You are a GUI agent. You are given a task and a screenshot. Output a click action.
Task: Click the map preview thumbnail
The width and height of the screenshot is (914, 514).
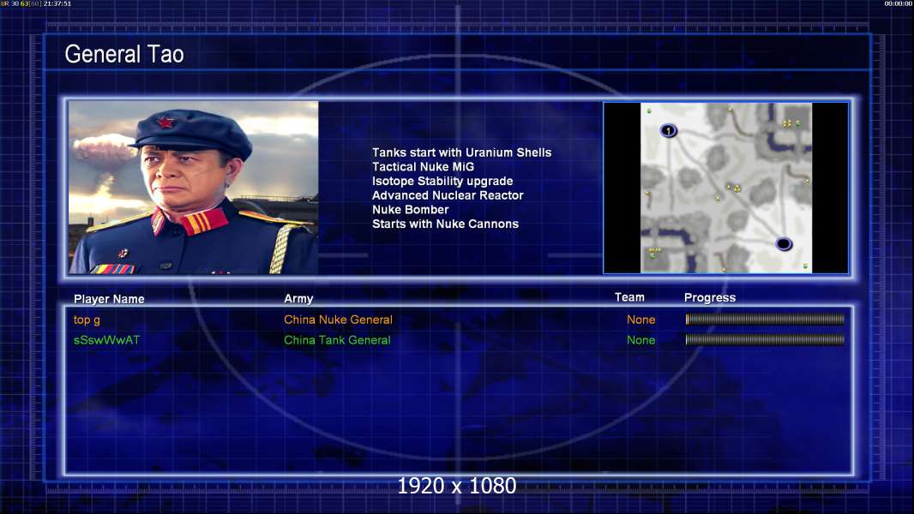click(x=725, y=188)
